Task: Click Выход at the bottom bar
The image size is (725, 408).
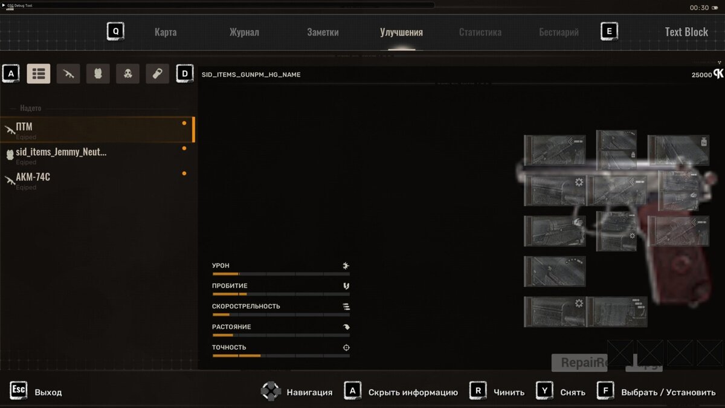Action: click(48, 392)
